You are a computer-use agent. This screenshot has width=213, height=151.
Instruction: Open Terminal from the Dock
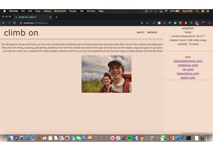pos(188,138)
